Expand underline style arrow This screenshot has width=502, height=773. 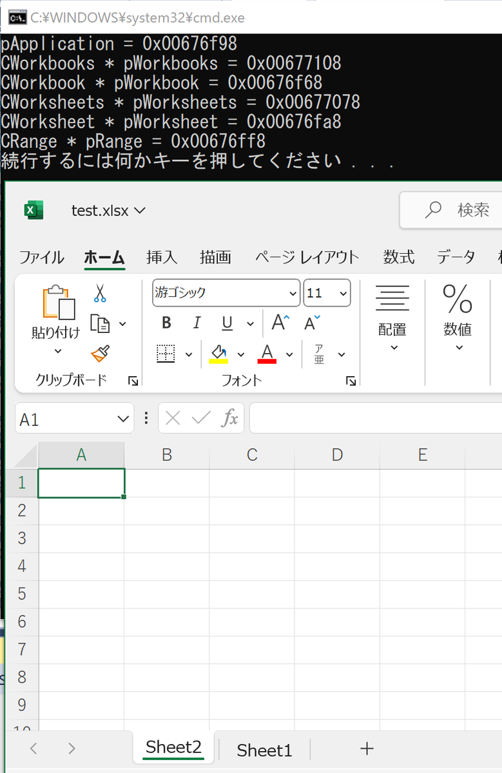[249, 323]
